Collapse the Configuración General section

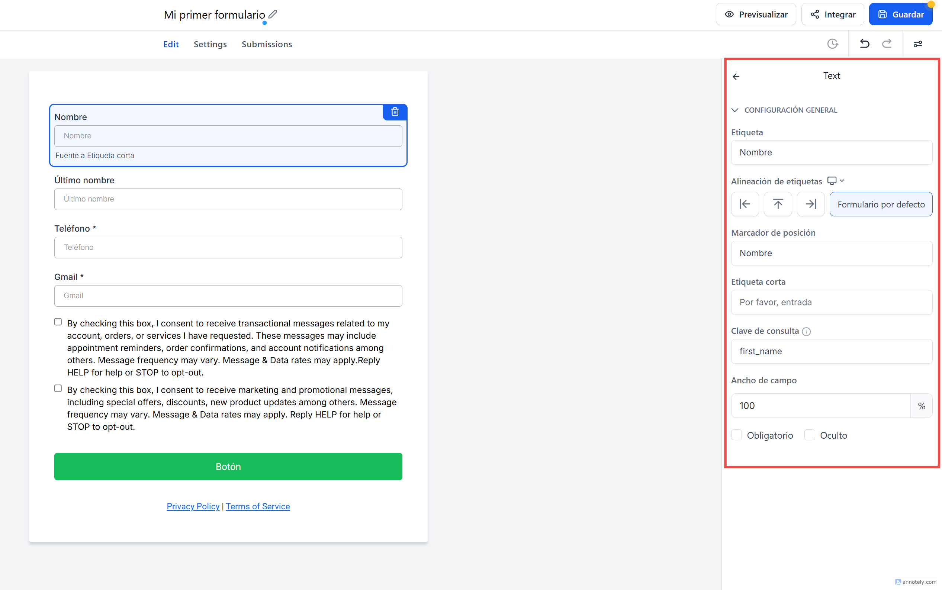(x=735, y=110)
